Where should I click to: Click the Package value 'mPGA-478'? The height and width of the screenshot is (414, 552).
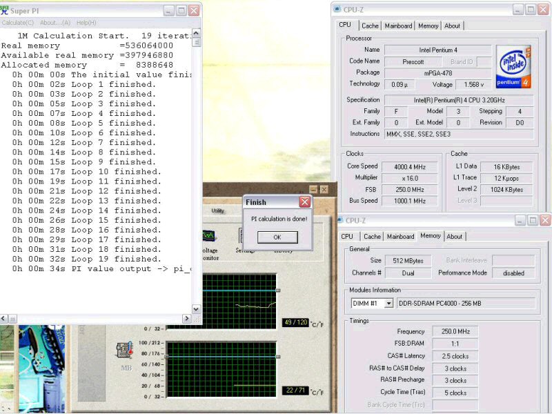(x=437, y=73)
